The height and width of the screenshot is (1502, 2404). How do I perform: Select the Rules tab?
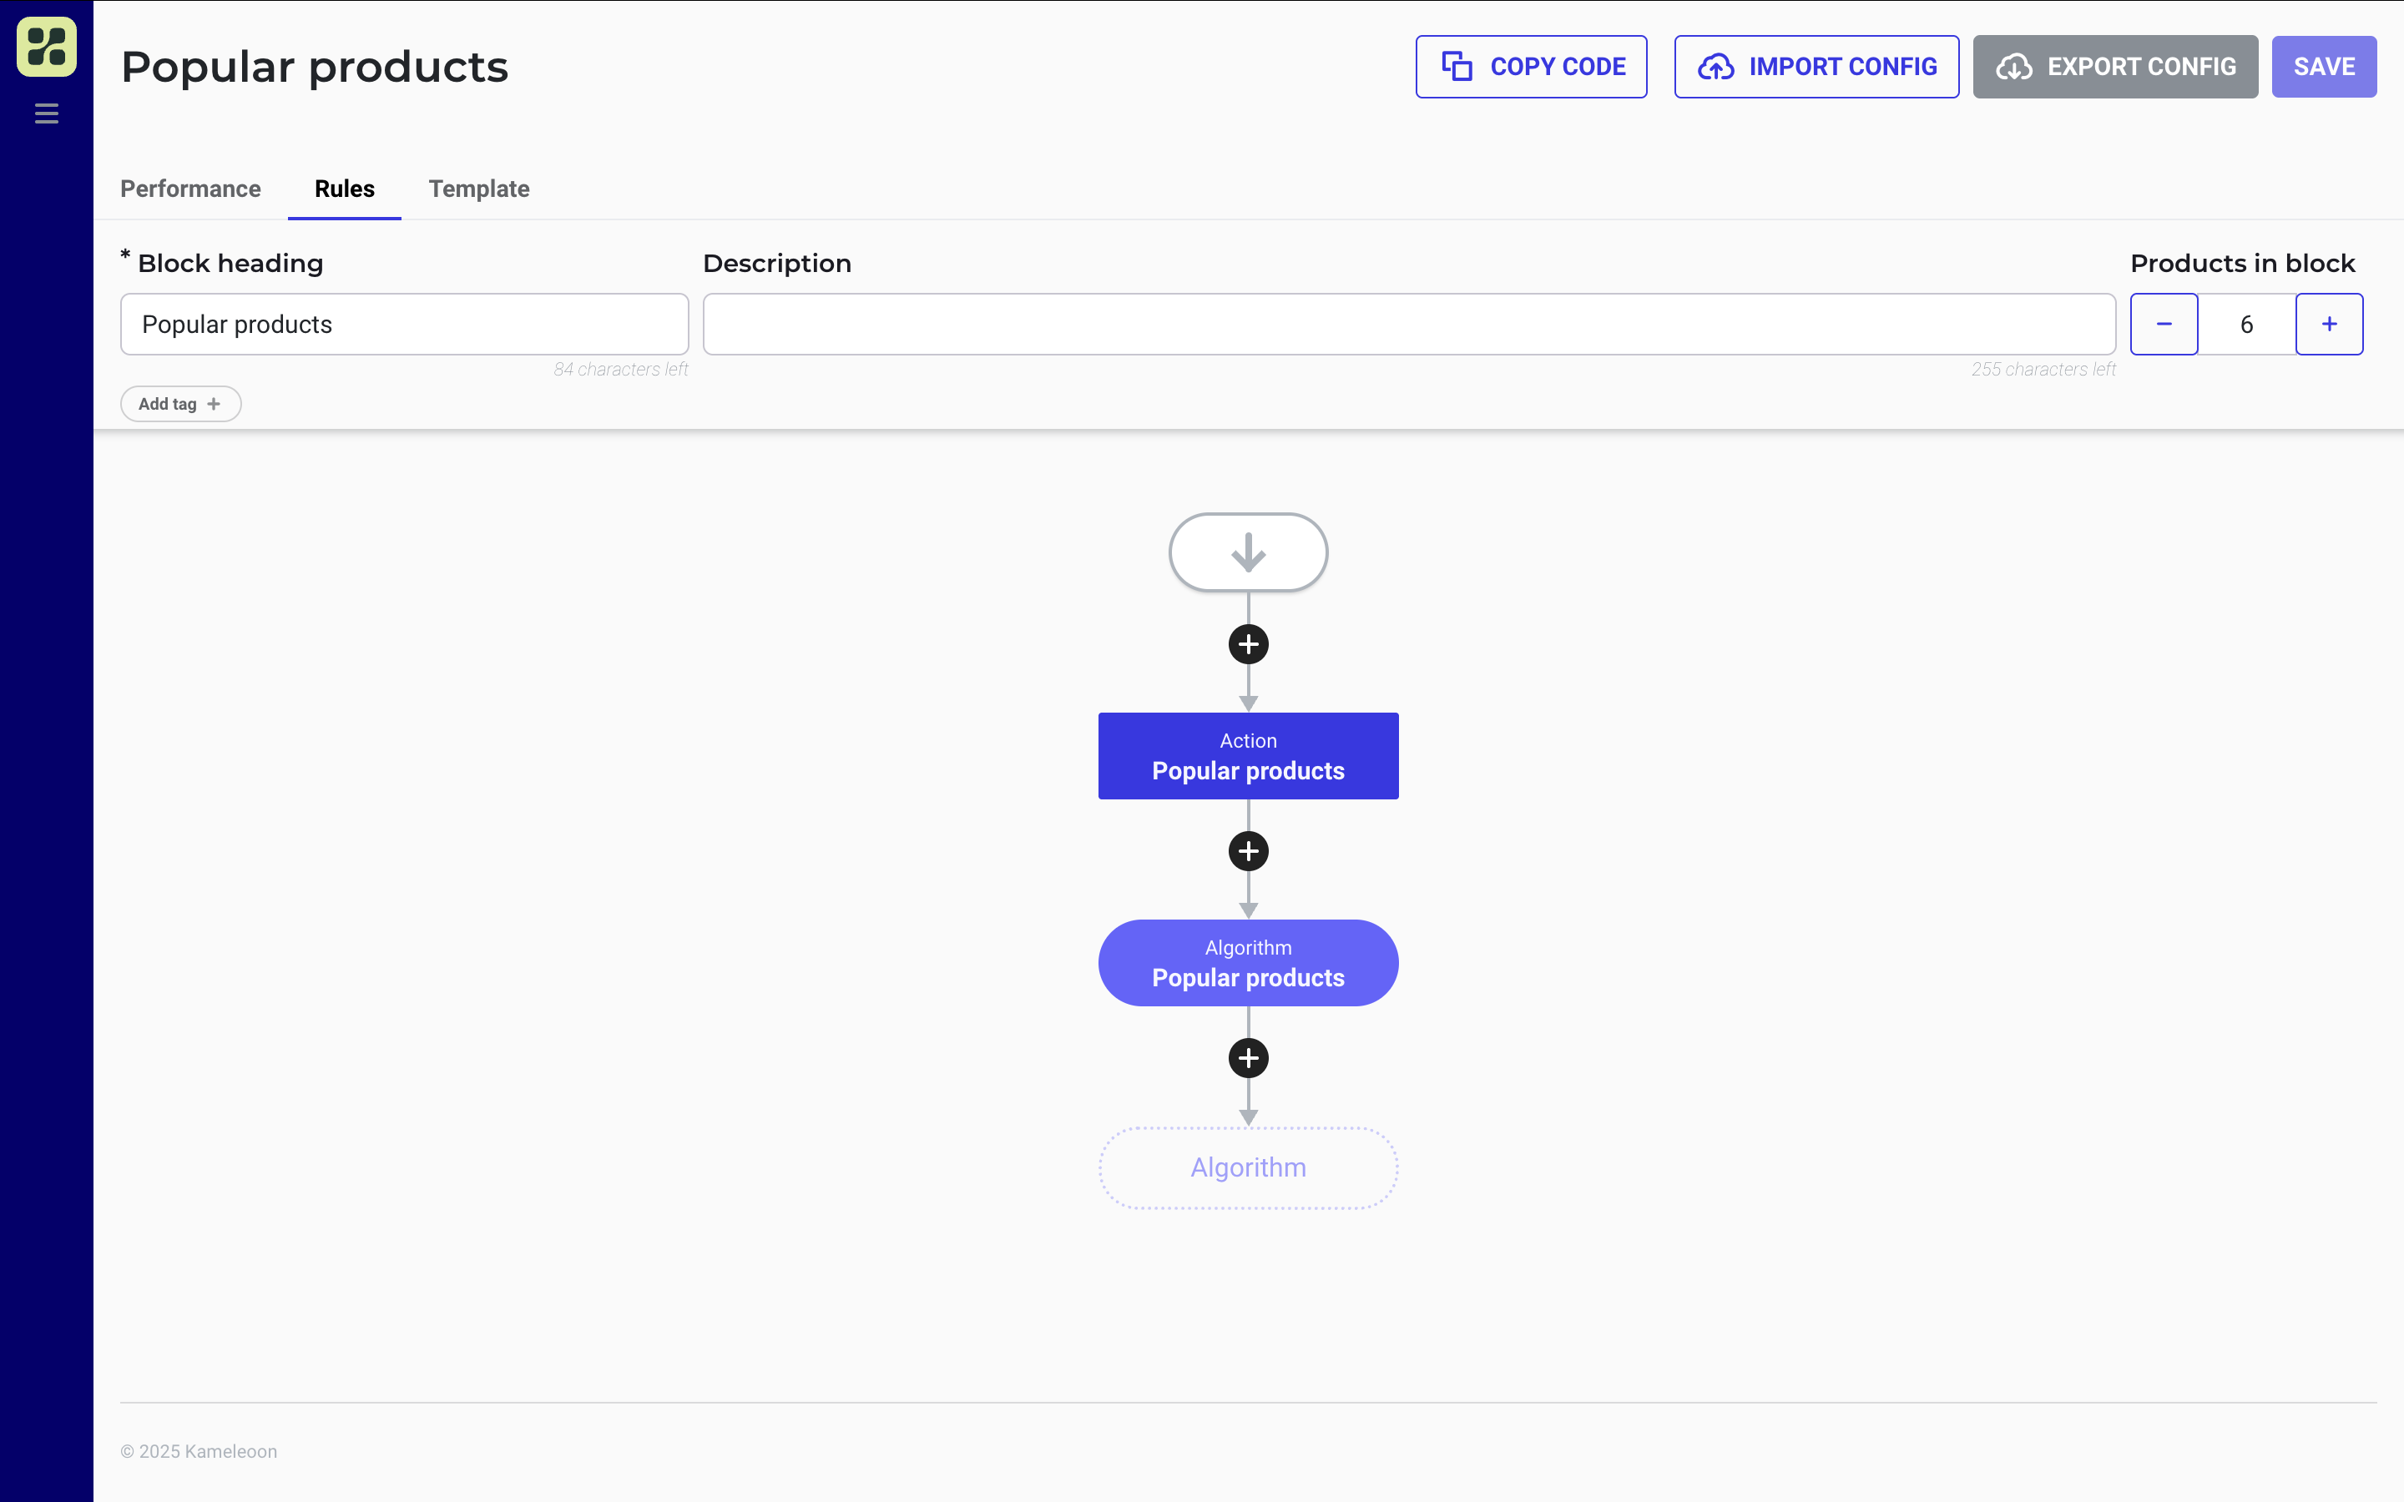click(x=344, y=189)
